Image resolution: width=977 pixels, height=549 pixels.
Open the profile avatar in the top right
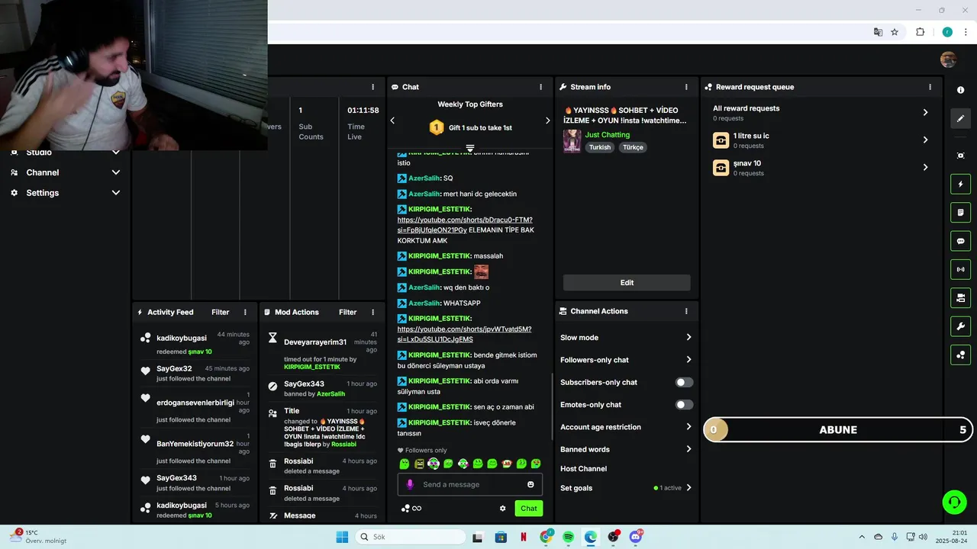coord(948,59)
